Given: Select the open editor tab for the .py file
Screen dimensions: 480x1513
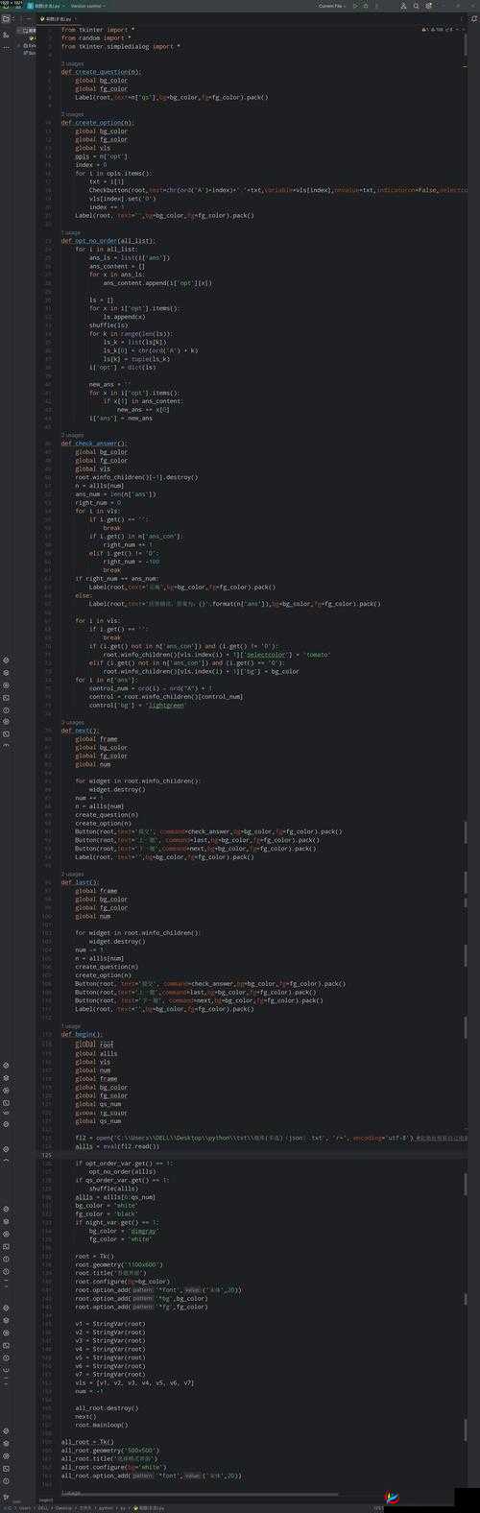Looking at the screenshot, I should click(58, 18).
